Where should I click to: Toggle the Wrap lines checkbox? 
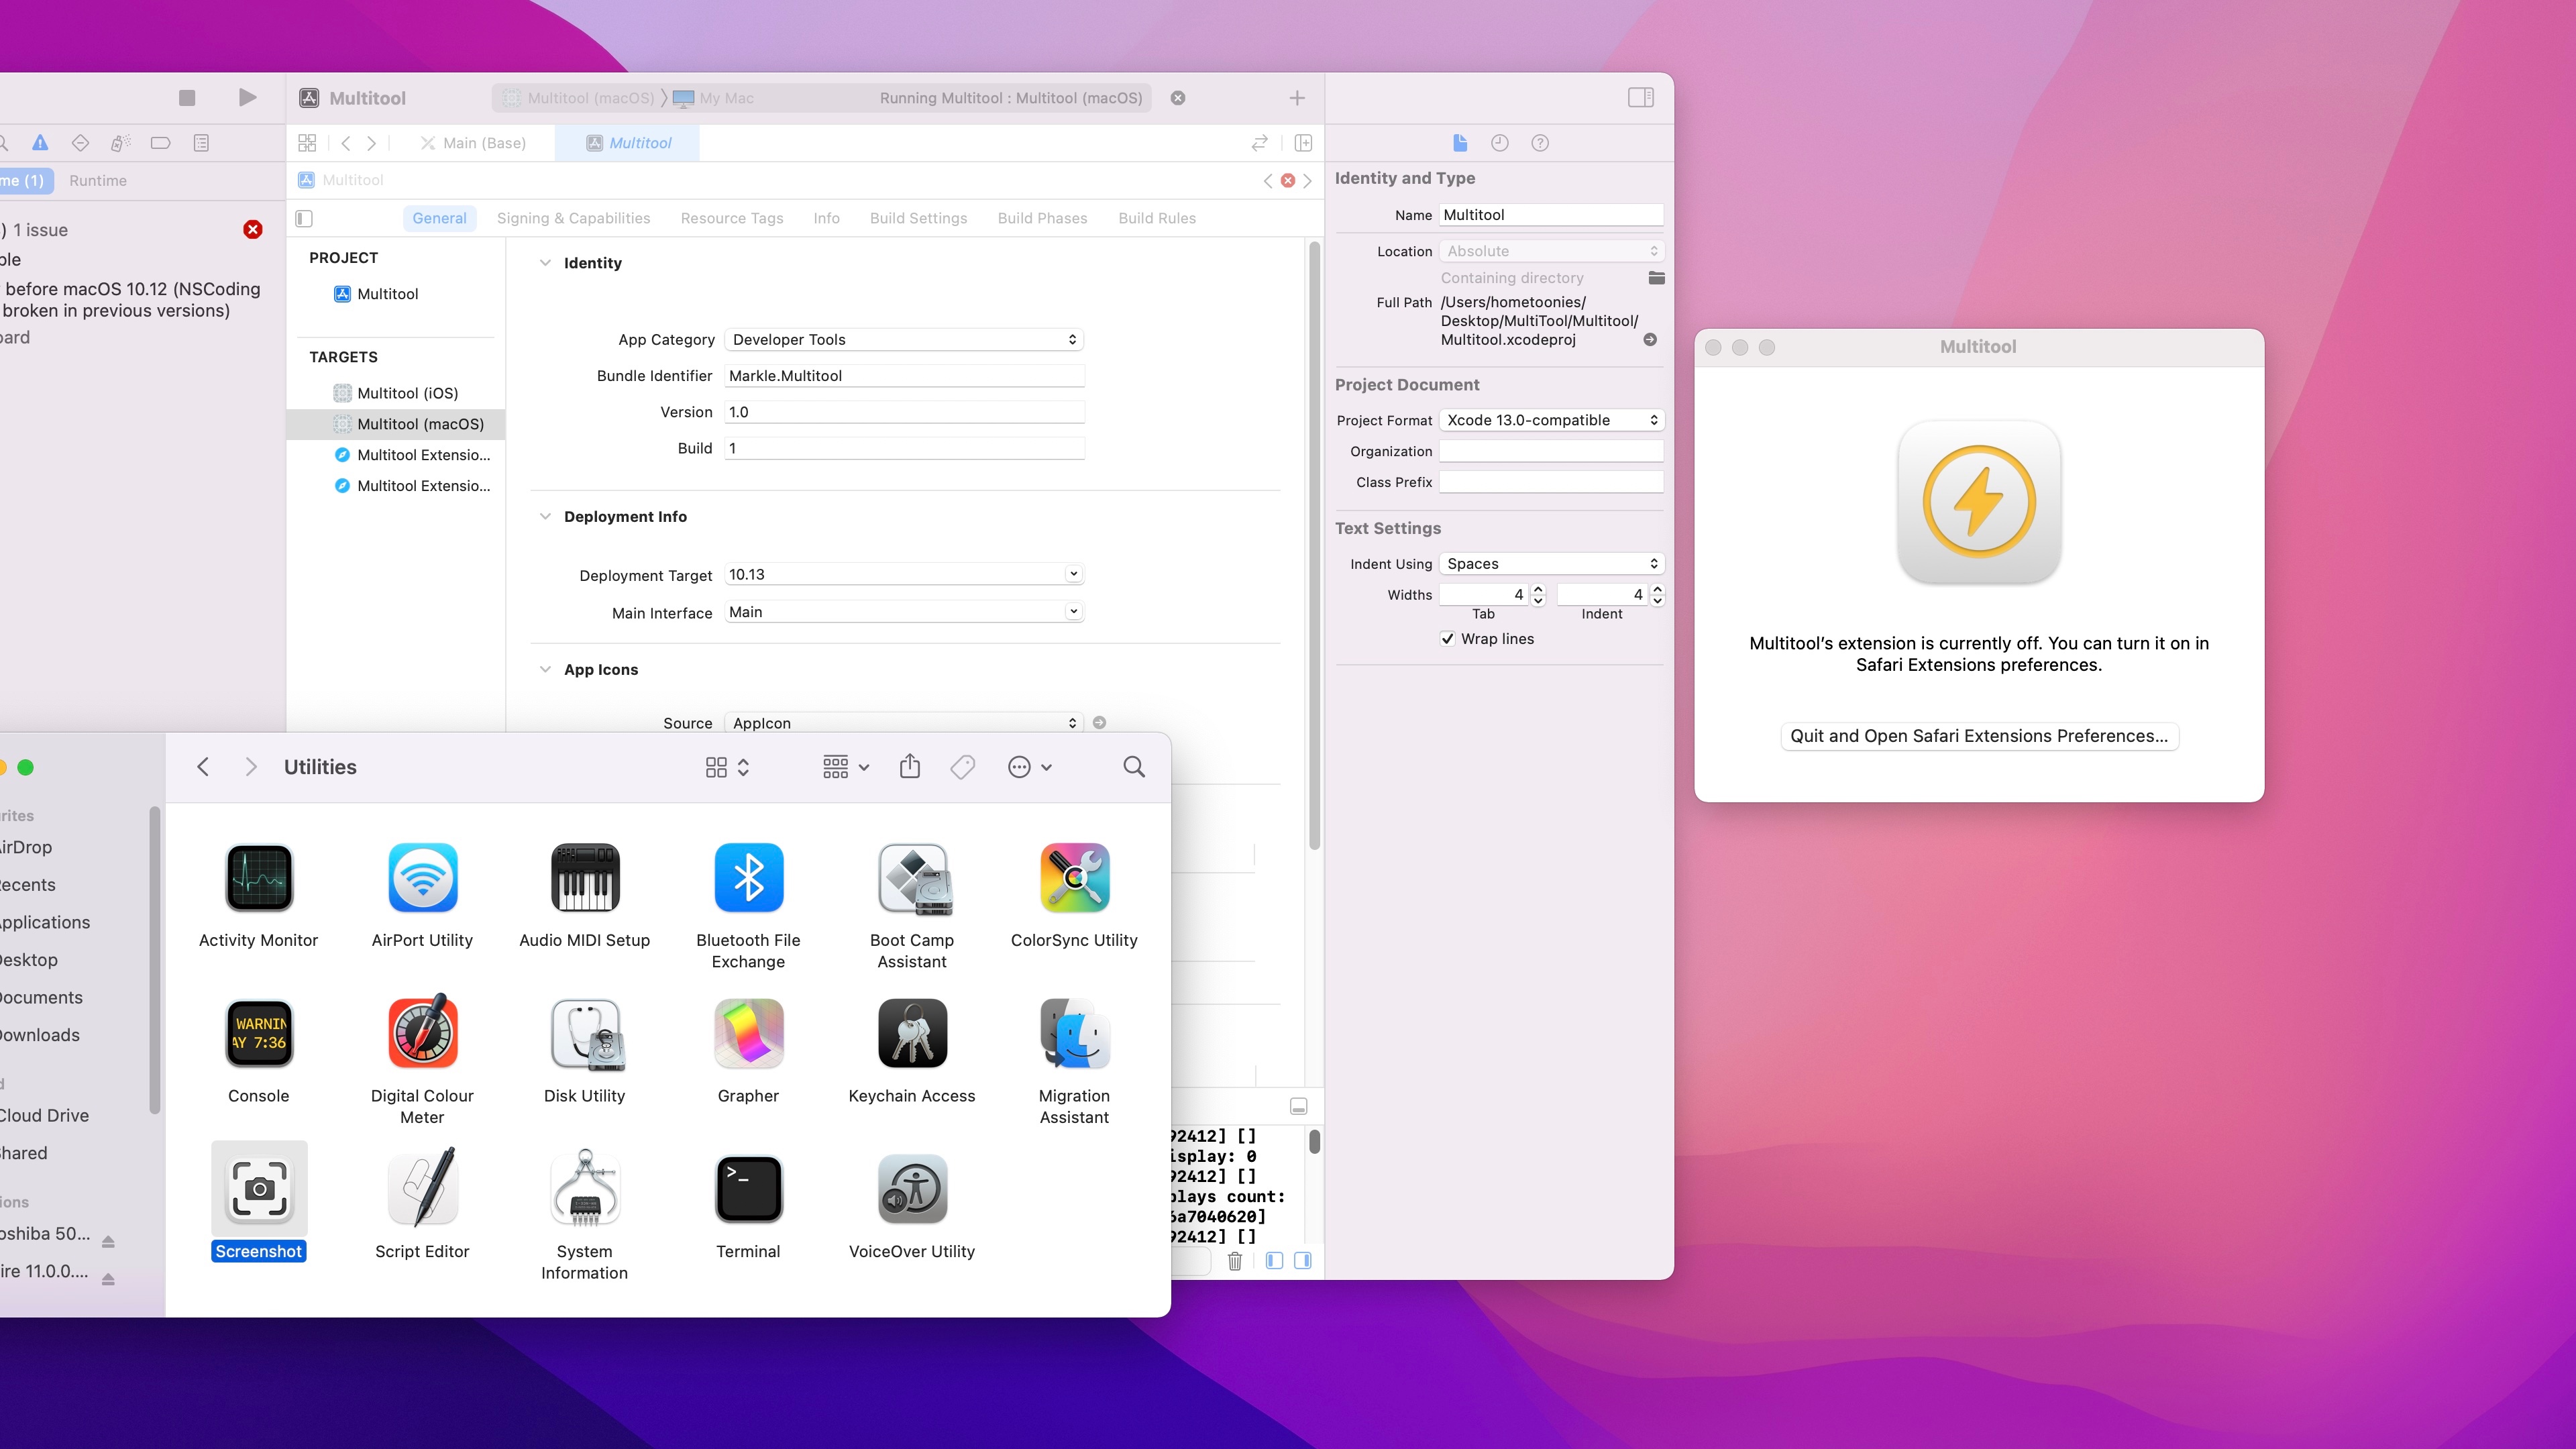point(1447,639)
